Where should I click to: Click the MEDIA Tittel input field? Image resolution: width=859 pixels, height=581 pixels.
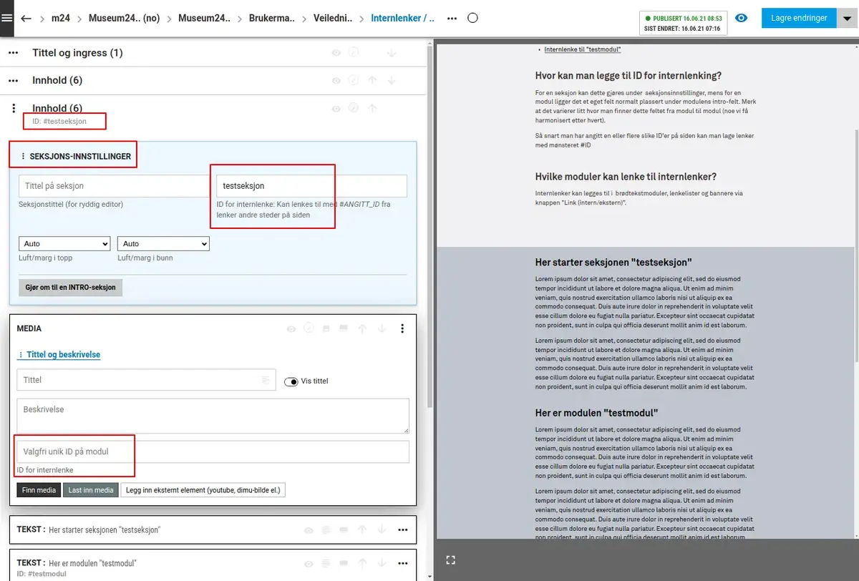point(146,380)
